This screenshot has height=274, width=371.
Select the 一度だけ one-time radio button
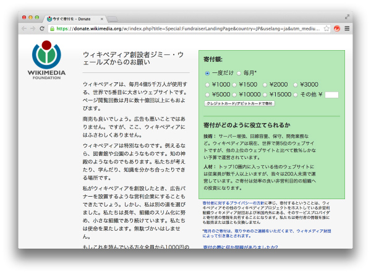point(207,74)
